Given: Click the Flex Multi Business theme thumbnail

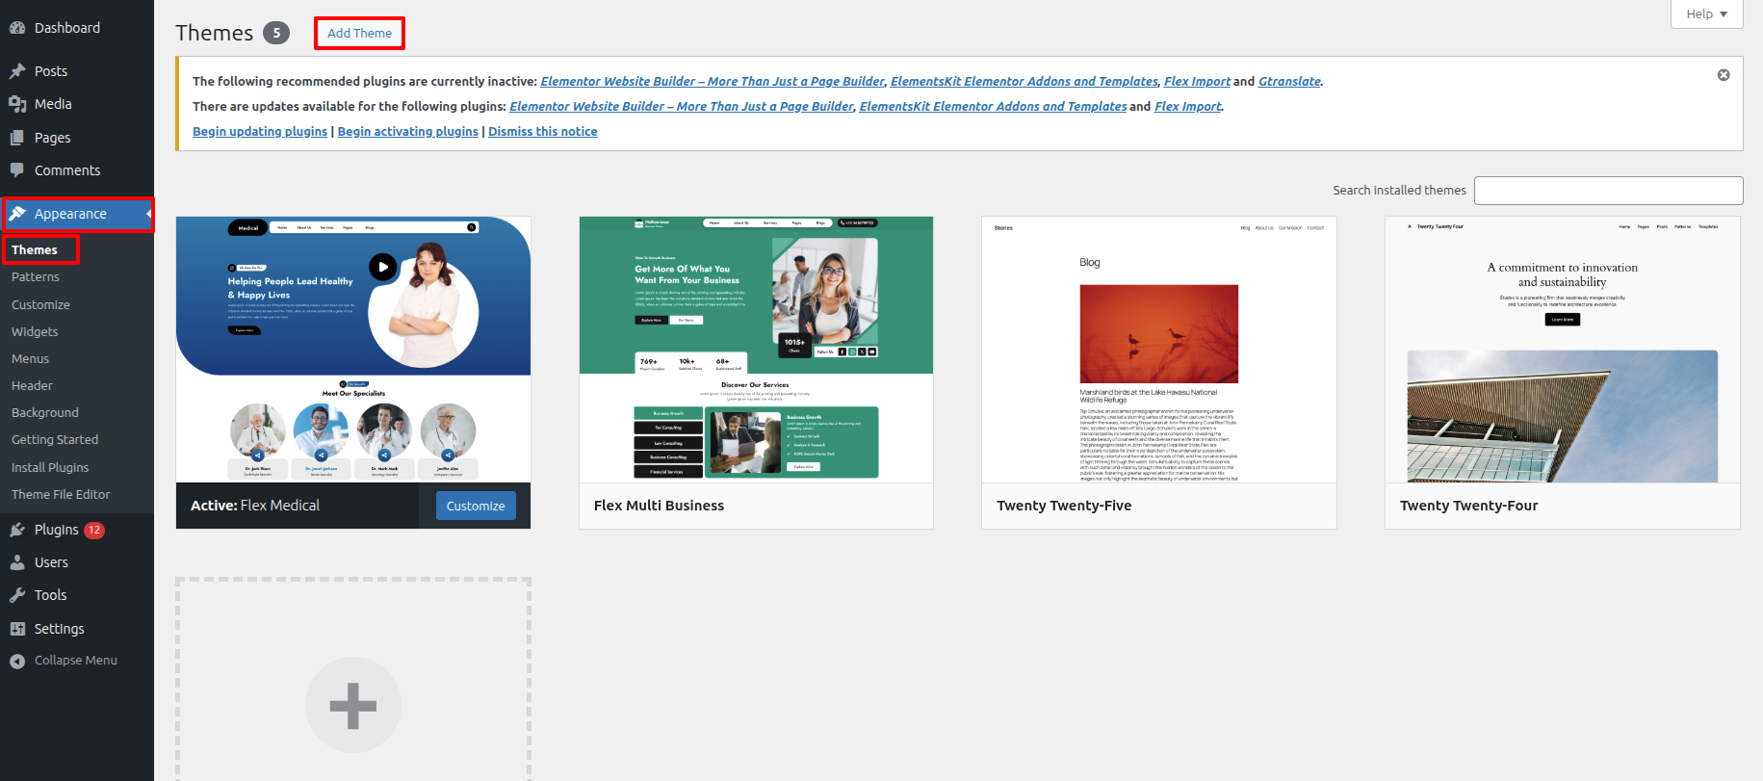Looking at the screenshot, I should (756, 350).
